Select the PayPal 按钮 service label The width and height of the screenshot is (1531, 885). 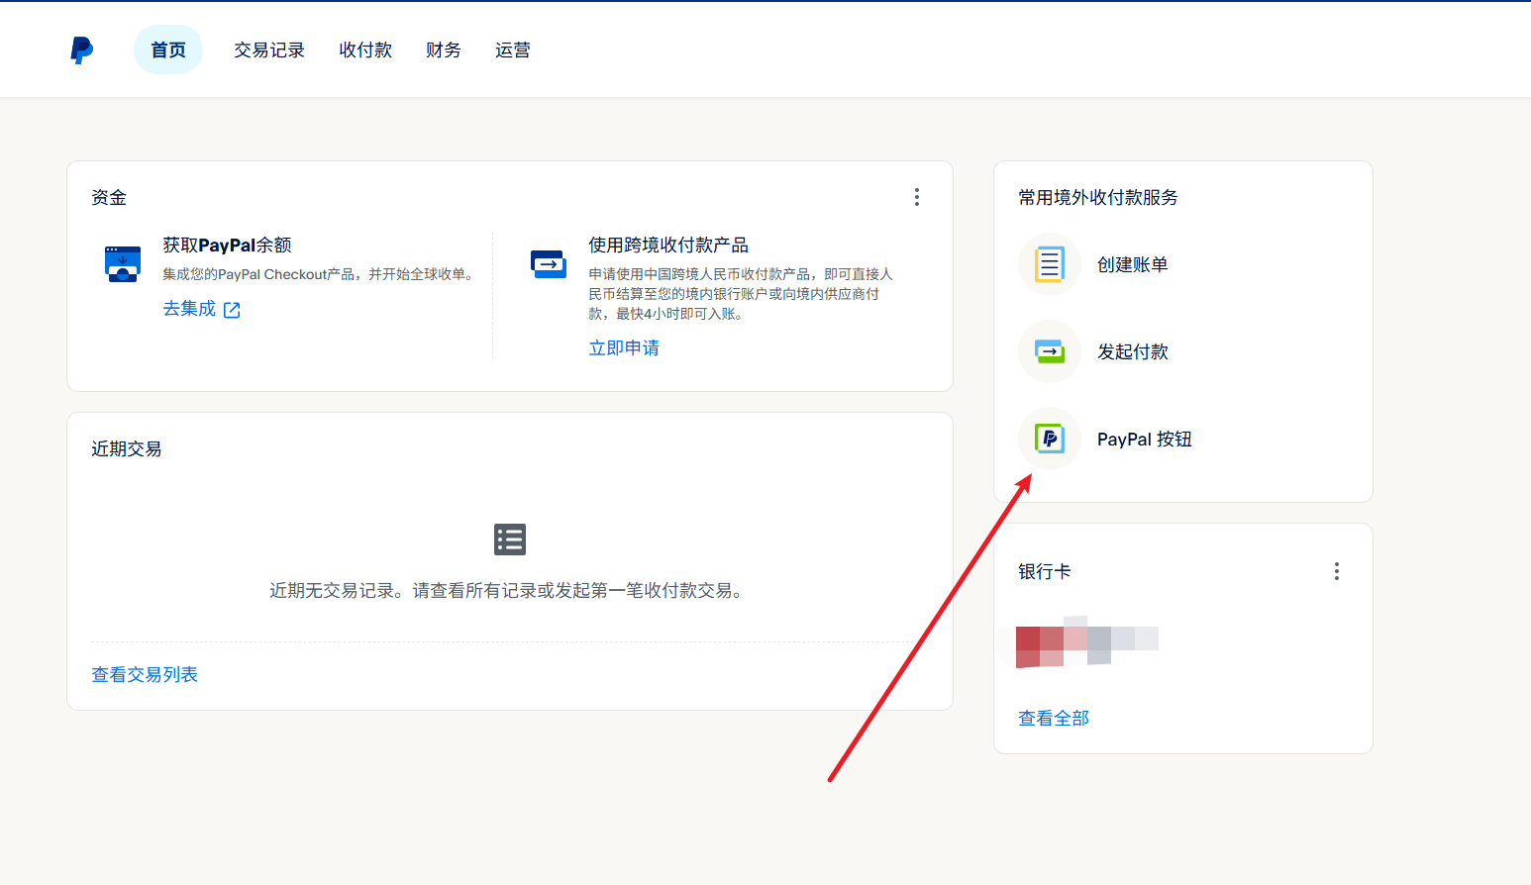pos(1145,439)
